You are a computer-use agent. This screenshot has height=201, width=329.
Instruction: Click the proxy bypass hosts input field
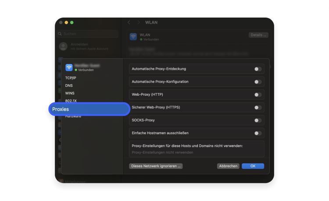[x=197, y=152]
